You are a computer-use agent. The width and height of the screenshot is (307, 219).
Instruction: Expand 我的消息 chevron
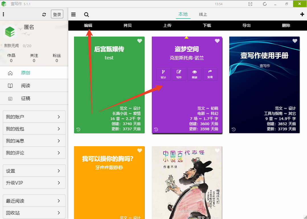pyautogui.click(x=59, y=141)
